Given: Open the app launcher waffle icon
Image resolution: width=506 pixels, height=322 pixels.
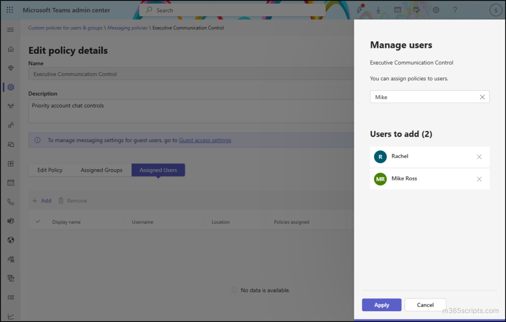Looking at the screenshot, I should 10,10.
